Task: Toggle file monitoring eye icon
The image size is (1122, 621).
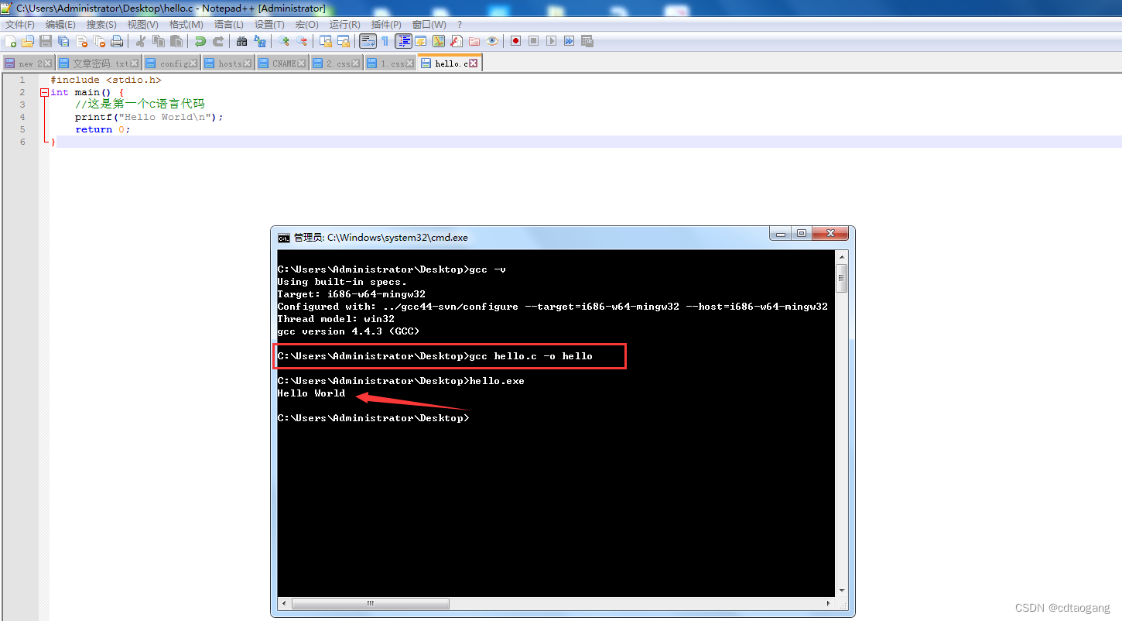Action: coord(492,41)
